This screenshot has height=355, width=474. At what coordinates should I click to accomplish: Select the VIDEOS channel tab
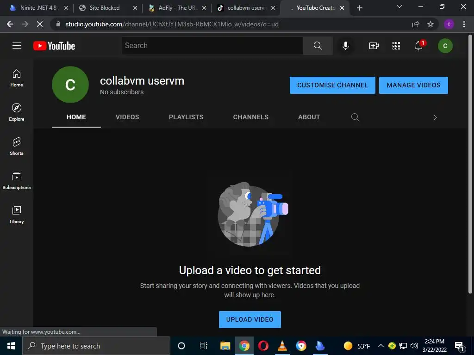pyautogui.click(x=127, y=117)
